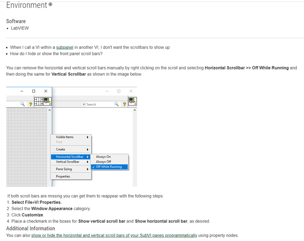Click the right window scroll up arrow
The image size is (304, 241).
tap(135, 110)
